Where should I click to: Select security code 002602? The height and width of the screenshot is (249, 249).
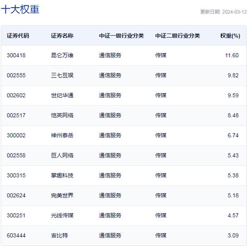click(x=16, y=96)
